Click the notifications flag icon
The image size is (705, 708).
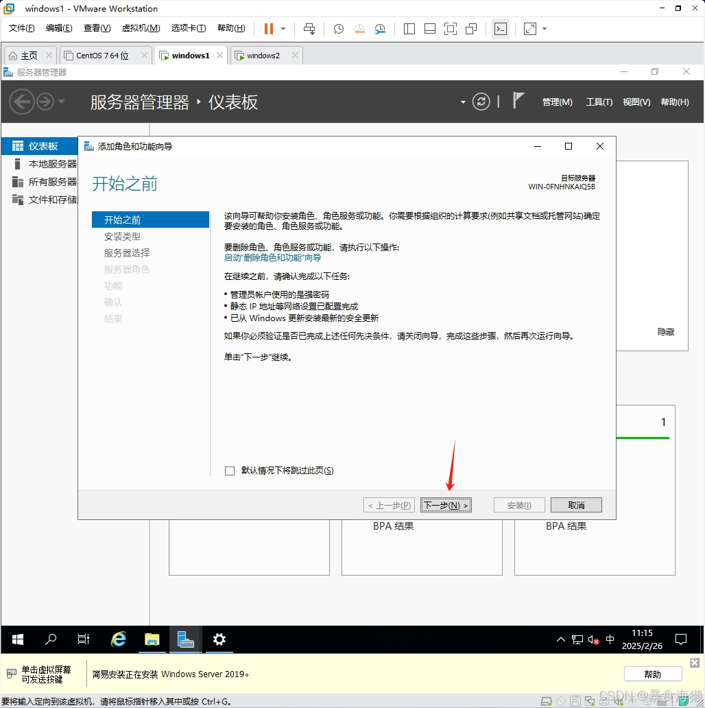tap(518, 100)
